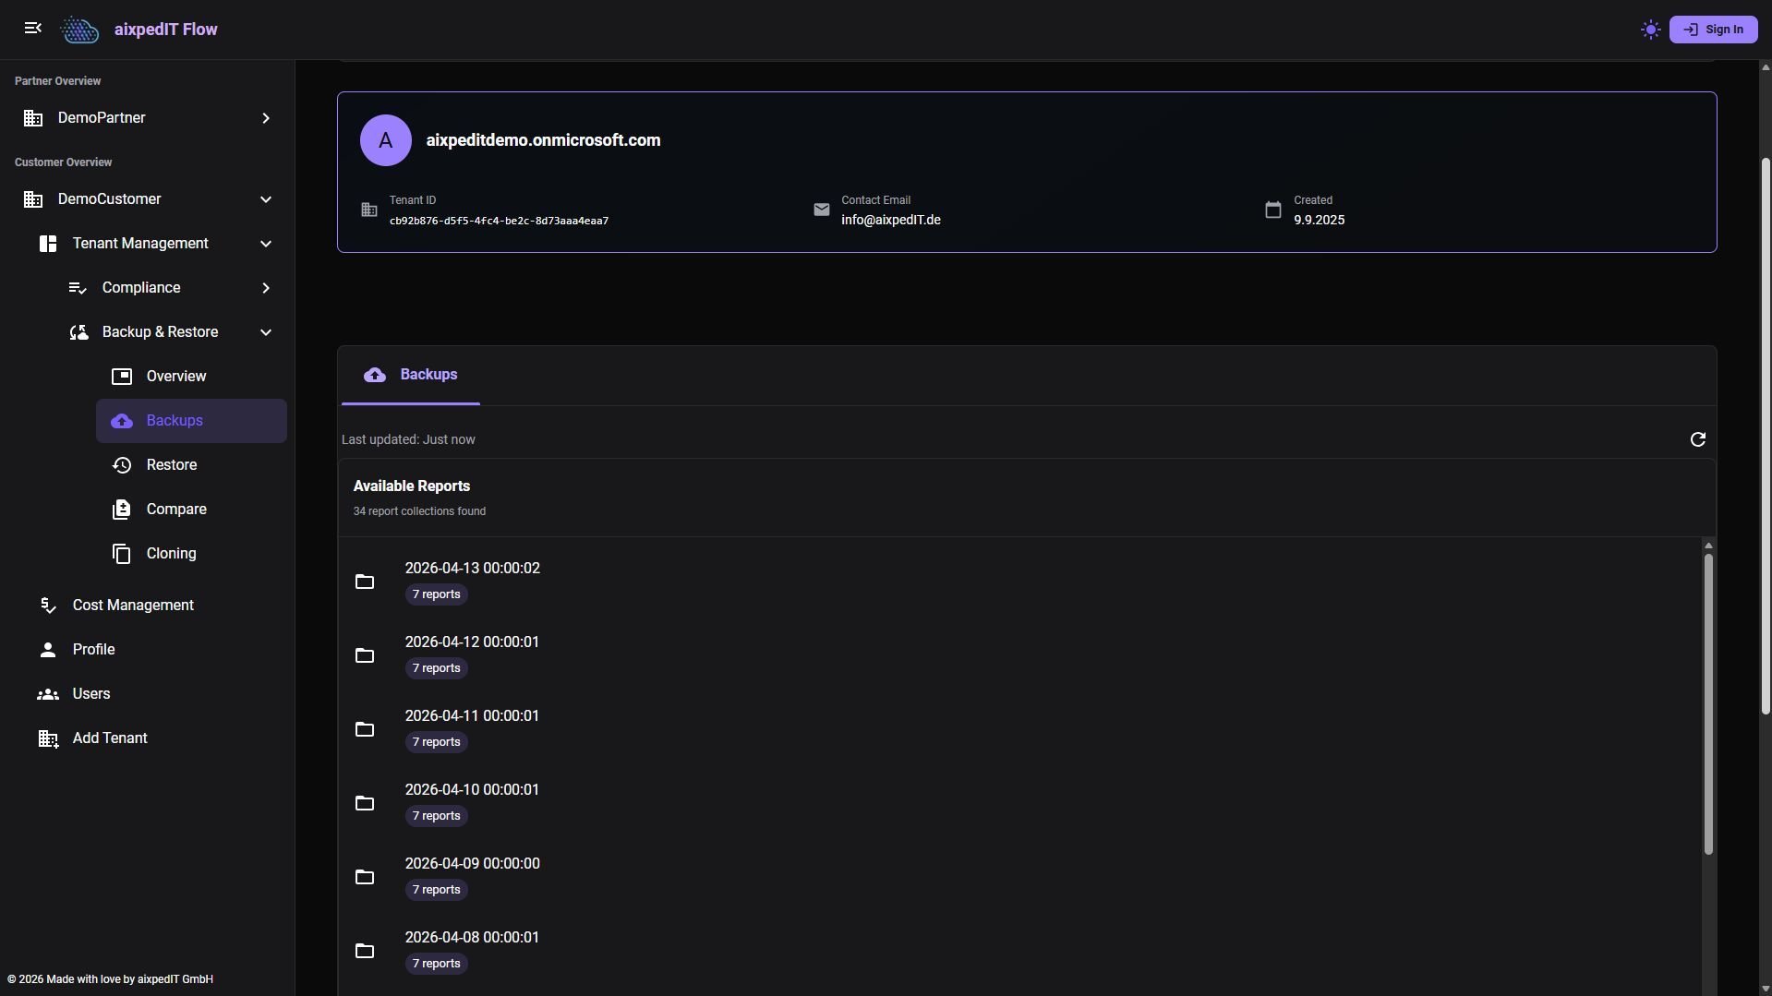Click the Created calendar icon
This screenshot has width=1772, height=996.
coord(1273,210)
